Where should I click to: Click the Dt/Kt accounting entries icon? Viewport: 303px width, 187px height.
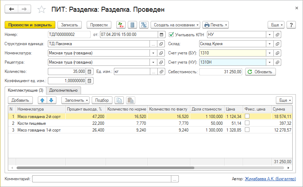pos(121,25)
